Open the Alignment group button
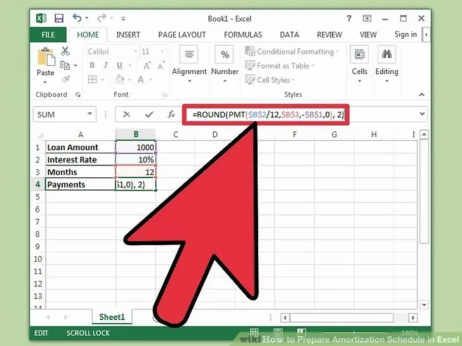Viewport: 462px width, 346px height. coord(189,64)
